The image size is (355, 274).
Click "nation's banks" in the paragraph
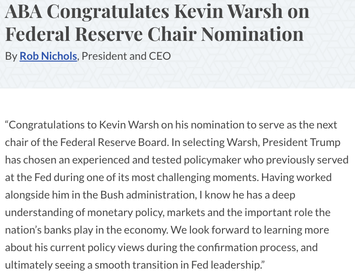(x=34, y=230)
